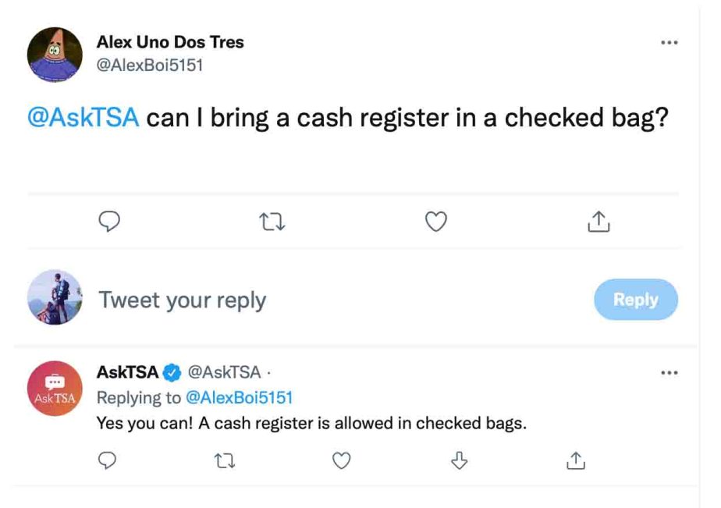Open @AlexBoi5151 link in replying-to line
The image size is (721, 508).
click(x=239, y=398)
